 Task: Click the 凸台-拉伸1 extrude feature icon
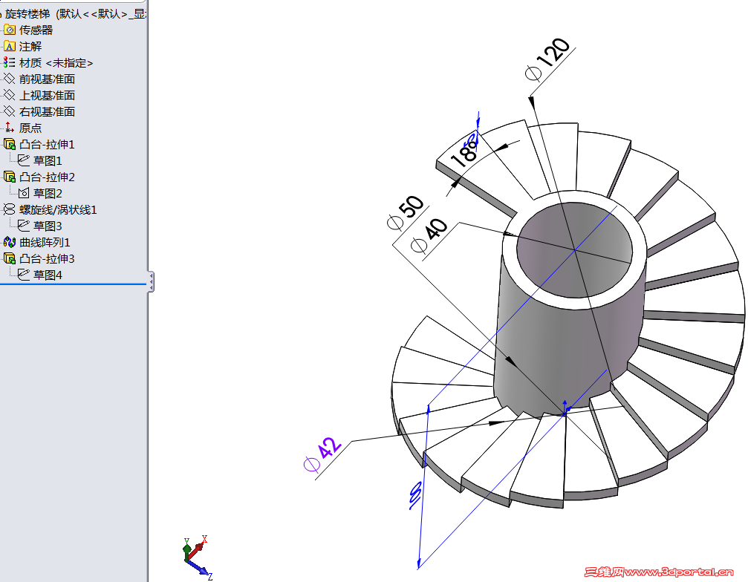pos(10,144)
